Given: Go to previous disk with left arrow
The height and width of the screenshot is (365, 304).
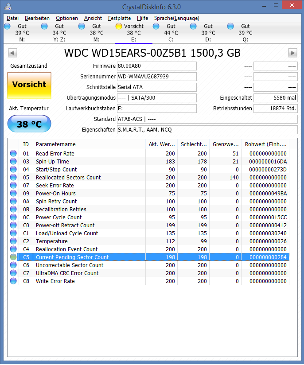Looking at the screenshot, I should (x=12, y=53).
